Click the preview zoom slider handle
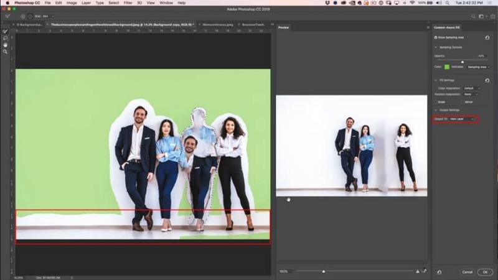Image resolution: width=498 pixels, height=280 pixels. point(323,271)
